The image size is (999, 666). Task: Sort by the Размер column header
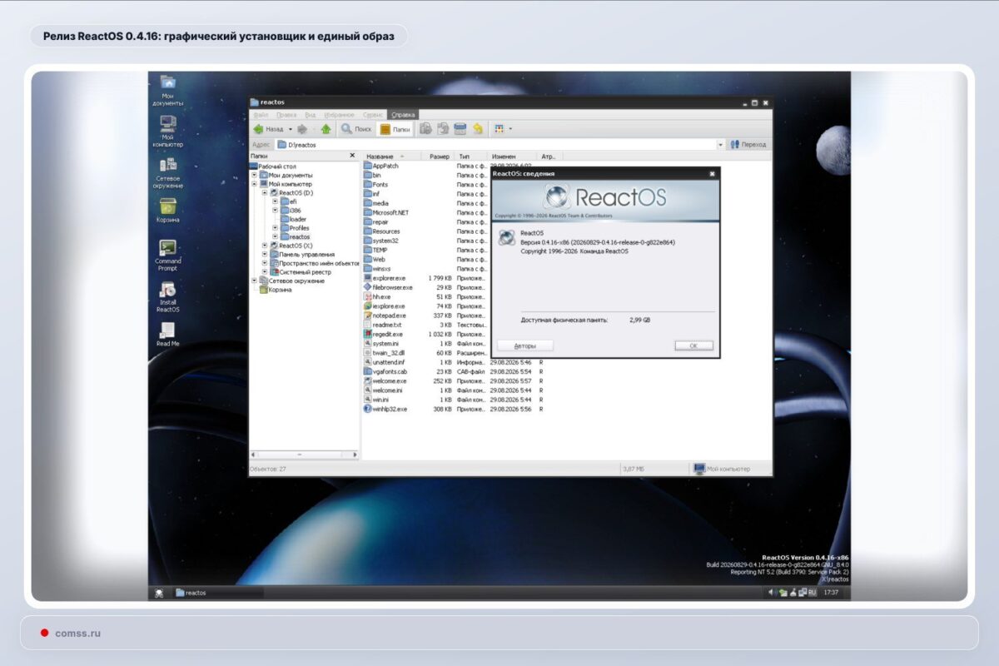(438, 157)
